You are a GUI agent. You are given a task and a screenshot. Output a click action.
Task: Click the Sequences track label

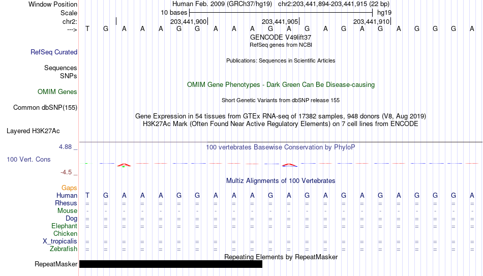click(x=61, y=68)
